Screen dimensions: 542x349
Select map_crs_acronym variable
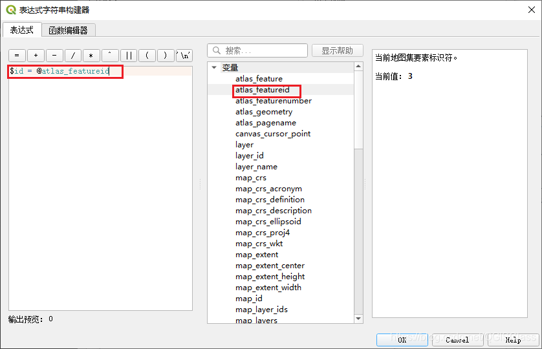(x=268, y=189)
